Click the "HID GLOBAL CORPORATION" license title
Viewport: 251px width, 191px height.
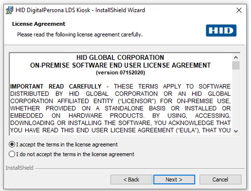click(x=120, y=58)
